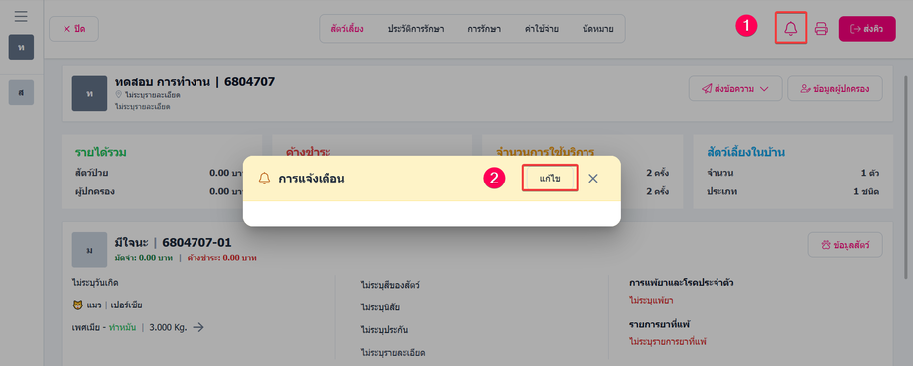Click the 1 ชนิด value in ประเภท row
The image size is (913, 366).
pos(866,191)
